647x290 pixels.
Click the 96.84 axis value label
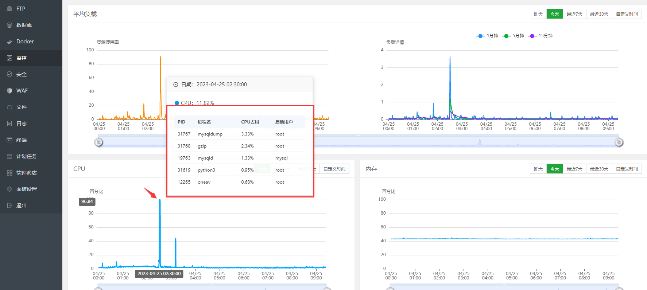coord(87,201)
